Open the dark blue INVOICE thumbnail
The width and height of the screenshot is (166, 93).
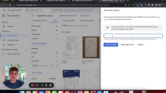coord(71,80)
